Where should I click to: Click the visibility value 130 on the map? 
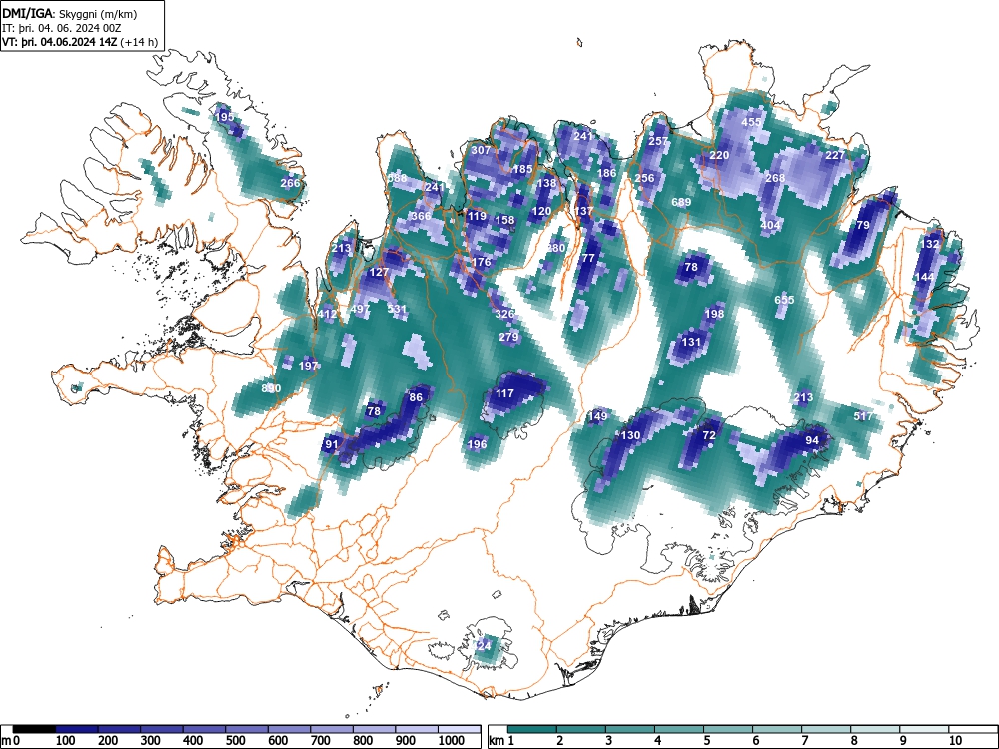(630, 435)
